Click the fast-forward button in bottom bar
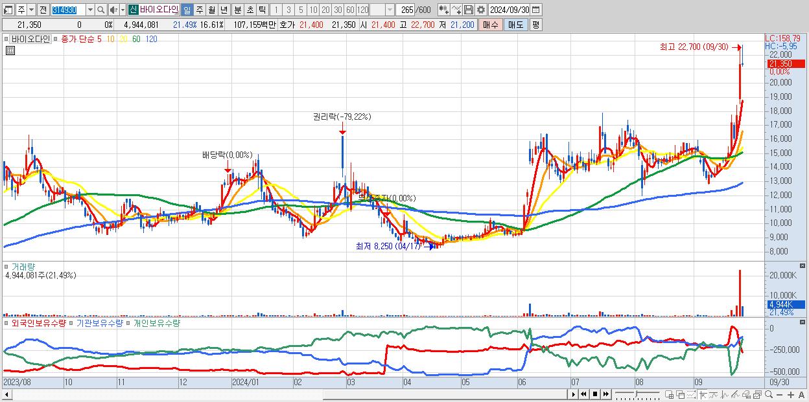This screenshot has width=809, height=402. [605, 394]
